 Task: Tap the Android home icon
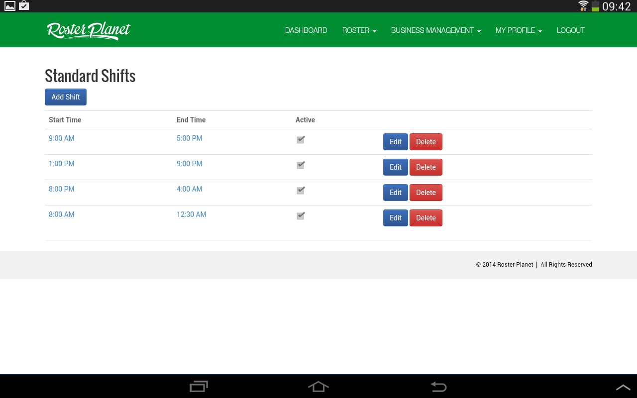coord(318,386)
